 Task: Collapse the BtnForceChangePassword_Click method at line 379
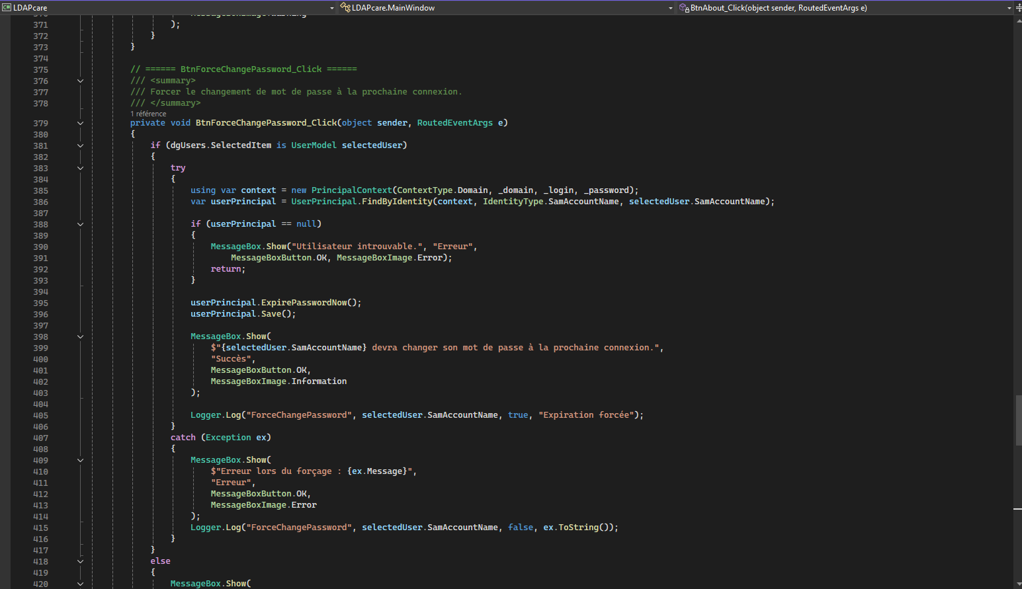80,122
